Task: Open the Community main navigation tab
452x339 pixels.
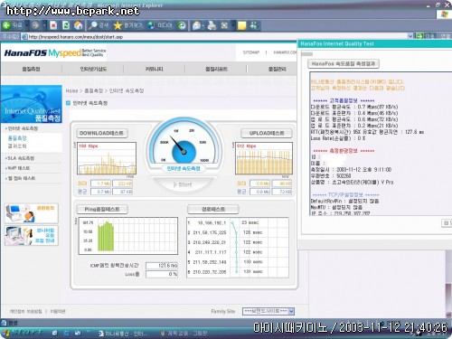Action: point(155,69)
